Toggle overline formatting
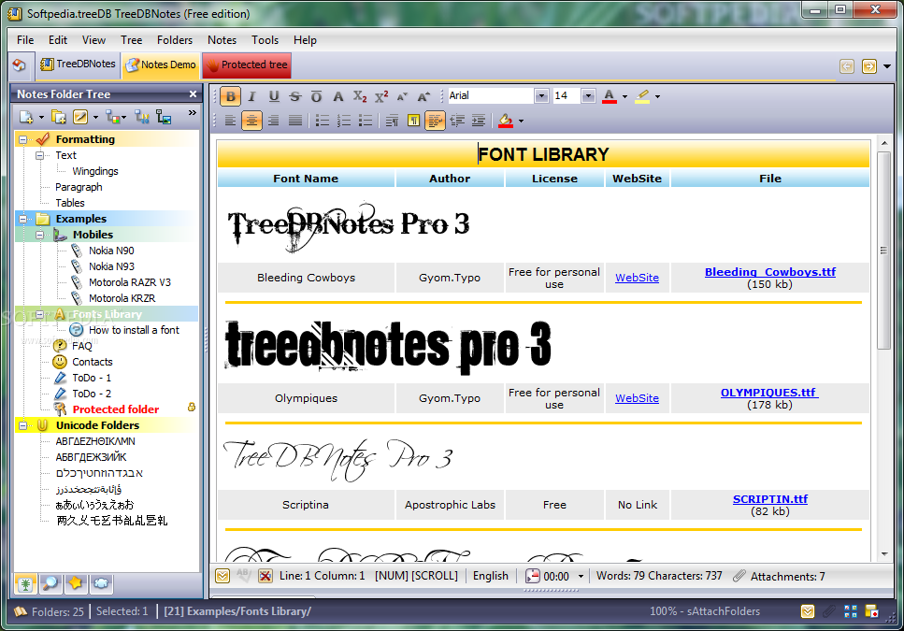Screen dimensions: 904x631 (317, 96)
